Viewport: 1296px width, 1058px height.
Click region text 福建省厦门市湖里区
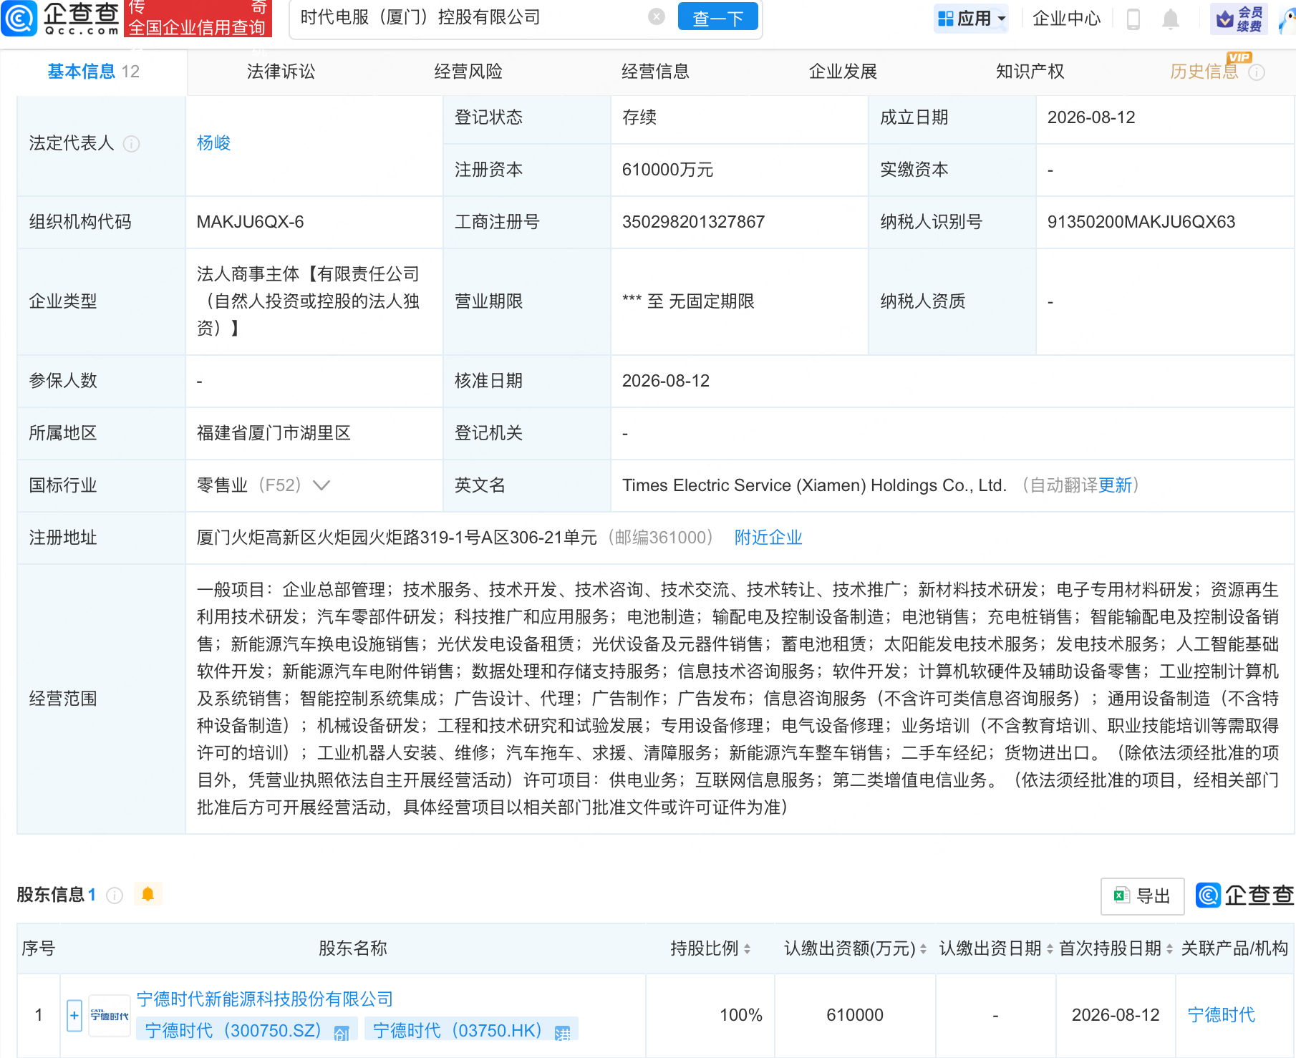click(274, 433)
